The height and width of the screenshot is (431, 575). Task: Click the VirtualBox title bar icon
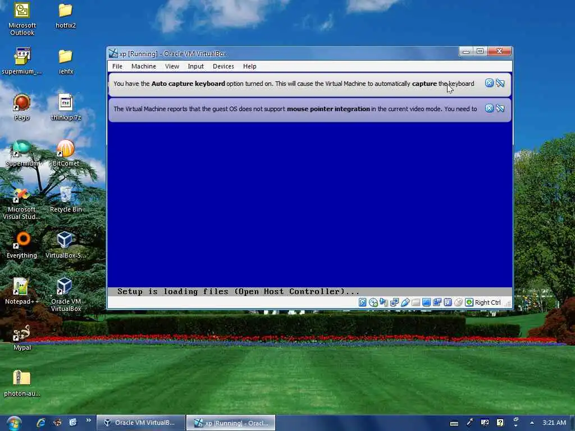[113, 53]
